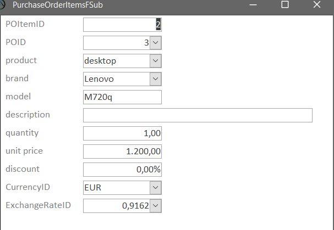Focus the discount percentage field

122,170
